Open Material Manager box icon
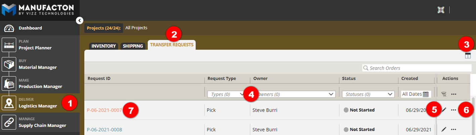Viewport: 476px width, 135px height. tap(9, 64)
